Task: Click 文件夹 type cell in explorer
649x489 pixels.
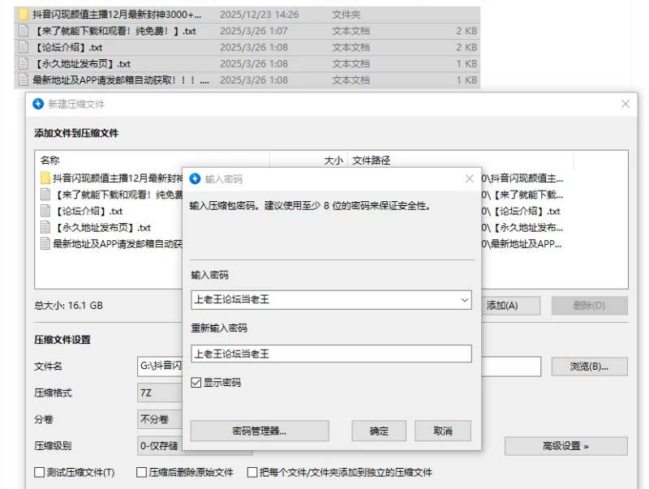Action: (346, 15)
